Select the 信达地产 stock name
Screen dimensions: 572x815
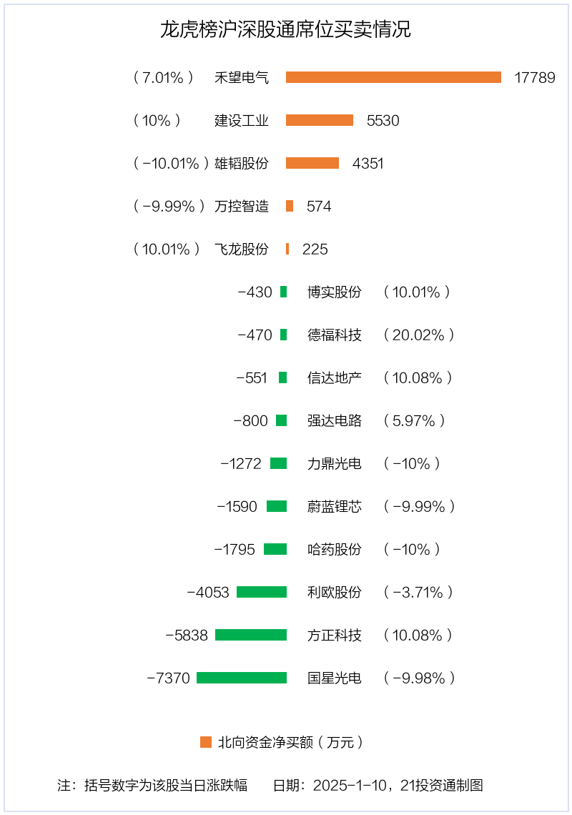click(335, 378)
